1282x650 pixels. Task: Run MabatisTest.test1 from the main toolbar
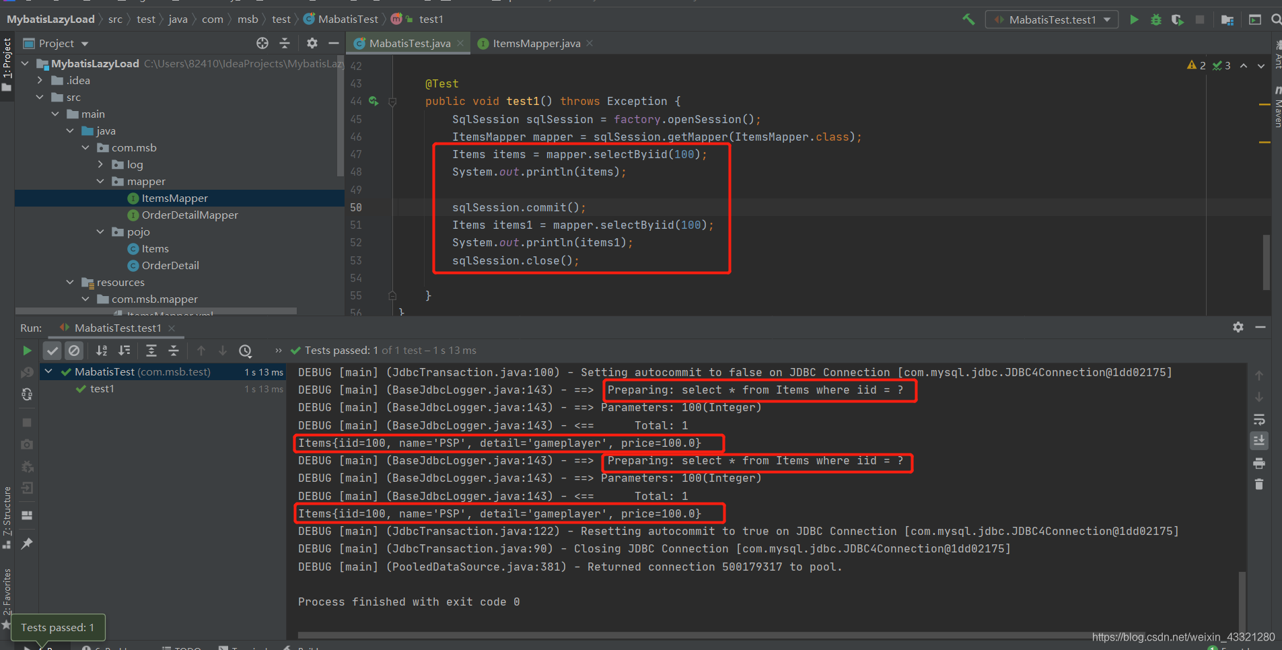1135,20
